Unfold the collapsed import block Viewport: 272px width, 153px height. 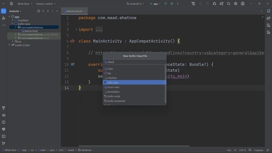[x=76, y=29]
